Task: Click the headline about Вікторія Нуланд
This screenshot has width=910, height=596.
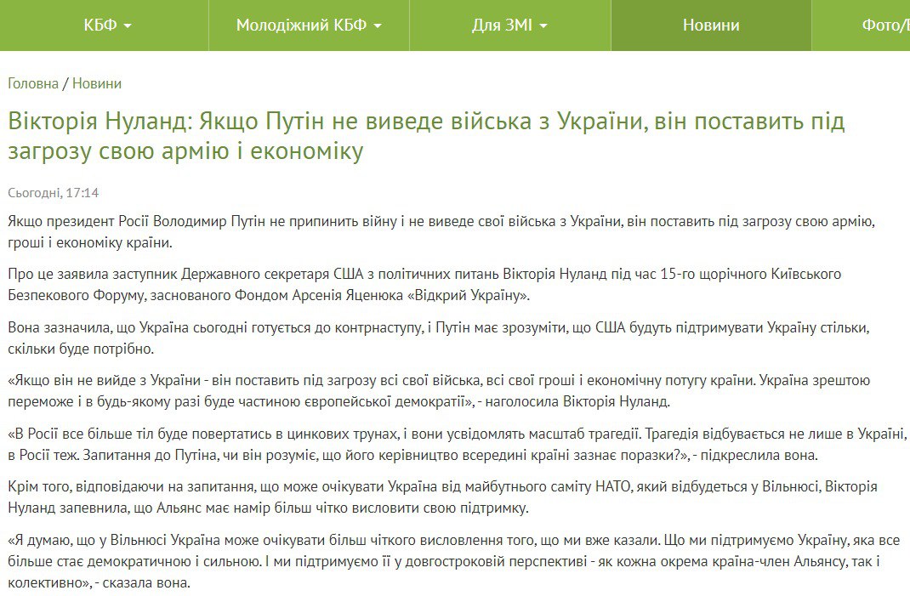Action: pos(425,134)
